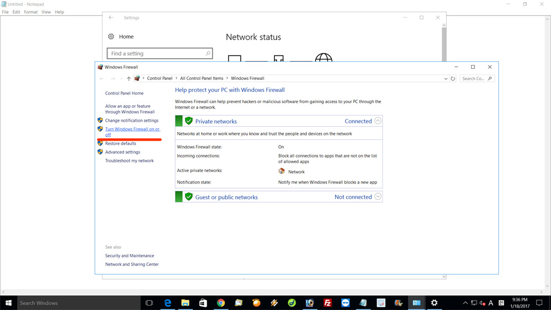Click shield icon beside Turn Windows Firewall on or off
Viewport: 551px width, 310px height.
click(x=100, y=129)
